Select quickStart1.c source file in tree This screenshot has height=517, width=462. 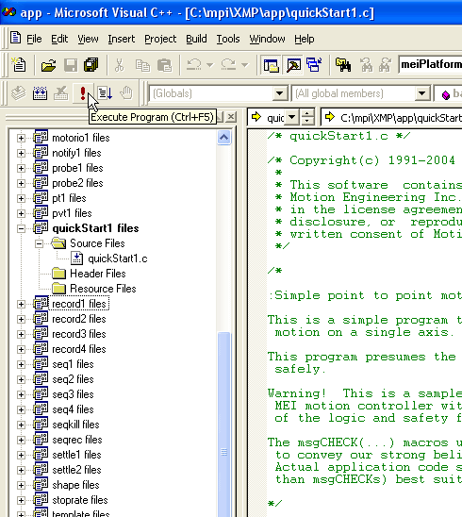pyautogui.click(x=109, y=258)
